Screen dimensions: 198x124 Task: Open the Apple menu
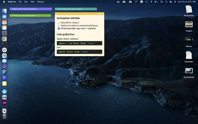[x=4, y=2]
